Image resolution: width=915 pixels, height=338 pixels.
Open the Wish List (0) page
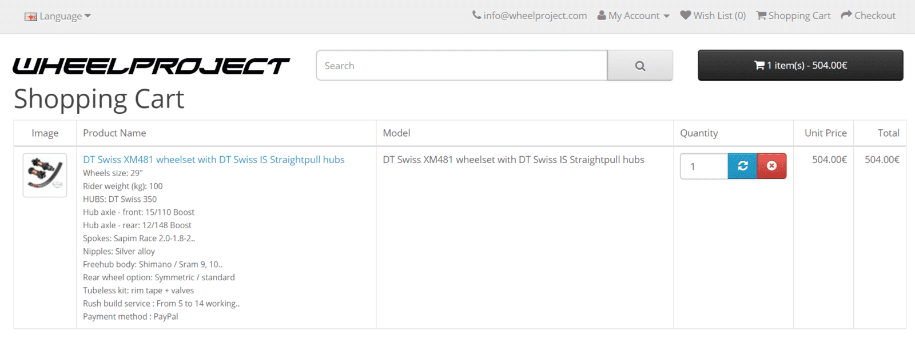pos(719,15)
